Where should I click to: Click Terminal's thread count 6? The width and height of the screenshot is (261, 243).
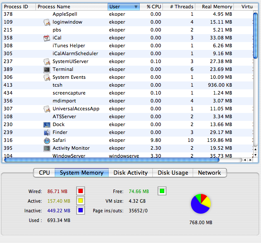[192, 70]
